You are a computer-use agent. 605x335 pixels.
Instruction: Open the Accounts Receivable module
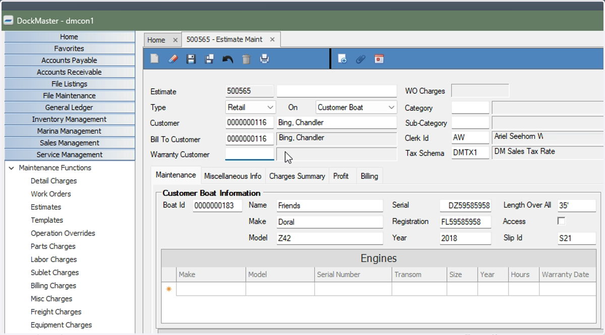(x=70, y=72)
